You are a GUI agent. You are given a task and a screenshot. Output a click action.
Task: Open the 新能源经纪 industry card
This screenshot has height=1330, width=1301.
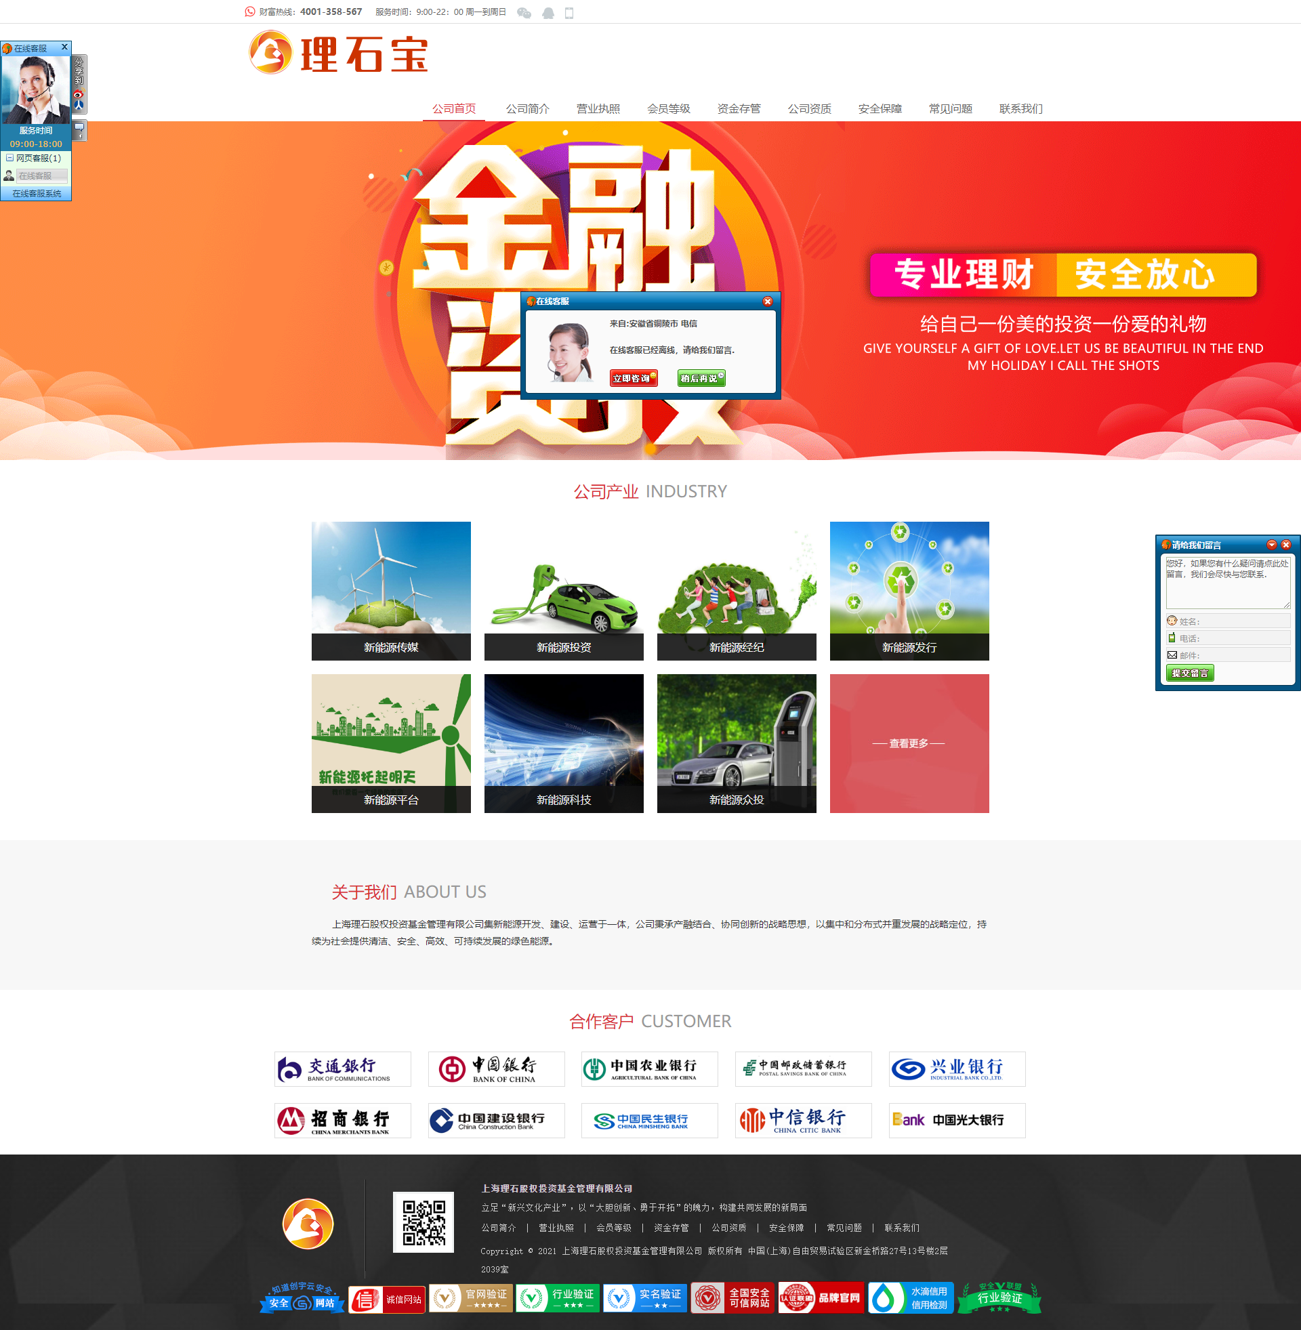pos(737,591)
